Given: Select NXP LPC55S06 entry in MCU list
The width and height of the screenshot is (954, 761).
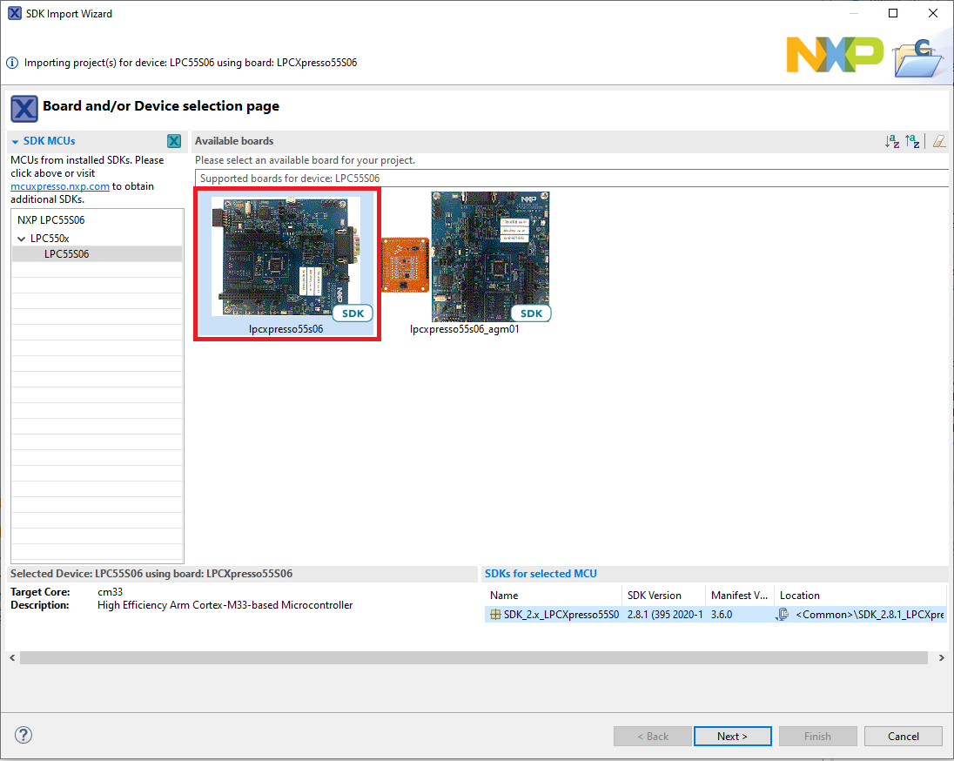Looking at the screenshot, I should (50, 220).
